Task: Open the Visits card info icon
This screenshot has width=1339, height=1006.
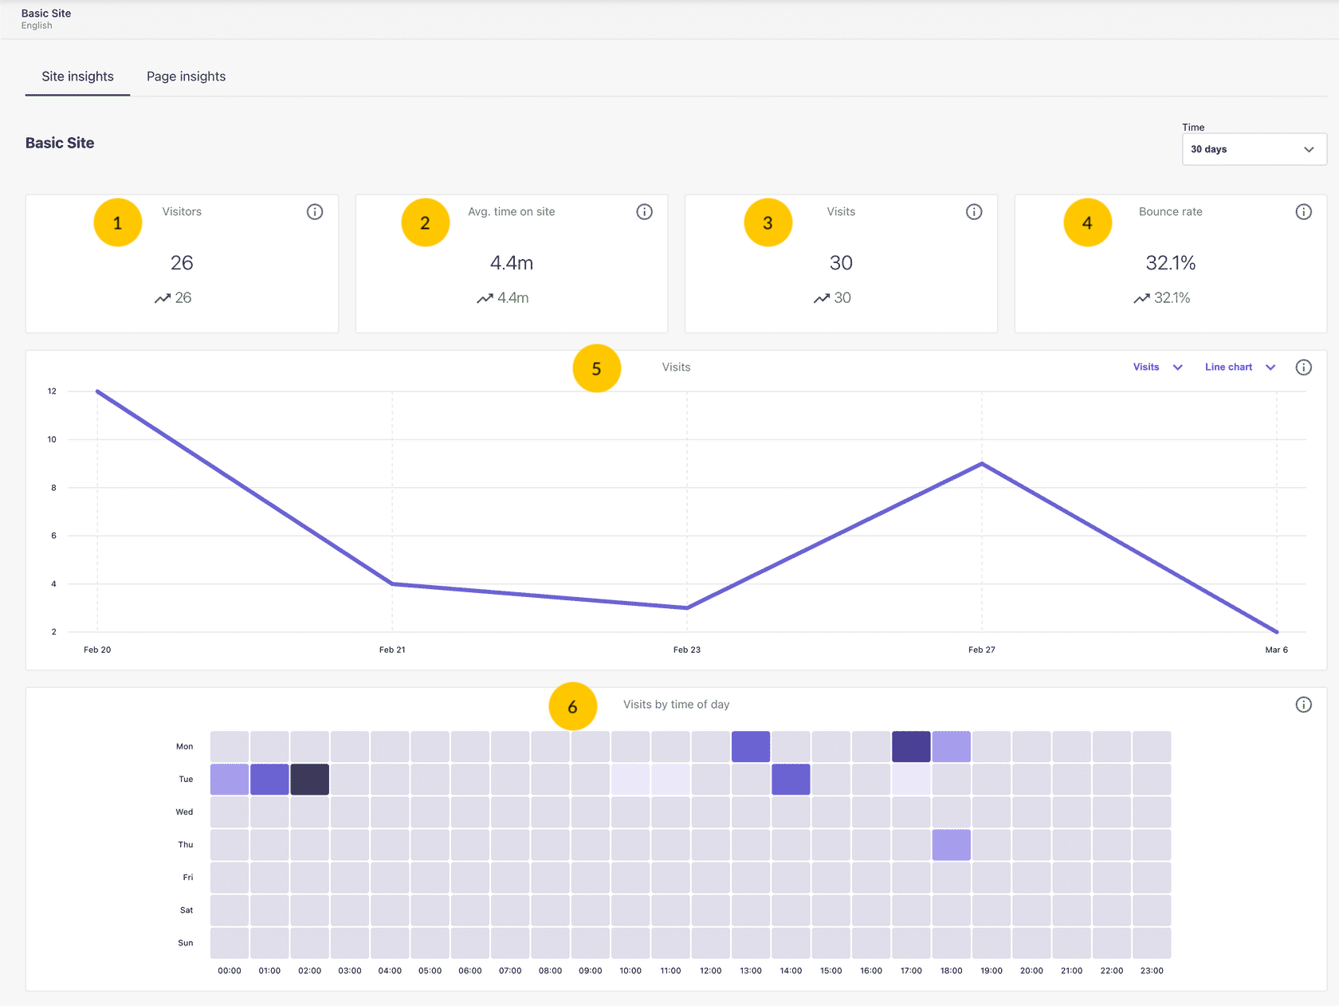Action: 974,212
